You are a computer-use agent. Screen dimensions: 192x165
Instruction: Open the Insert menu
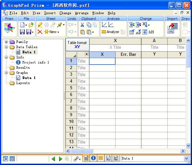50,13
